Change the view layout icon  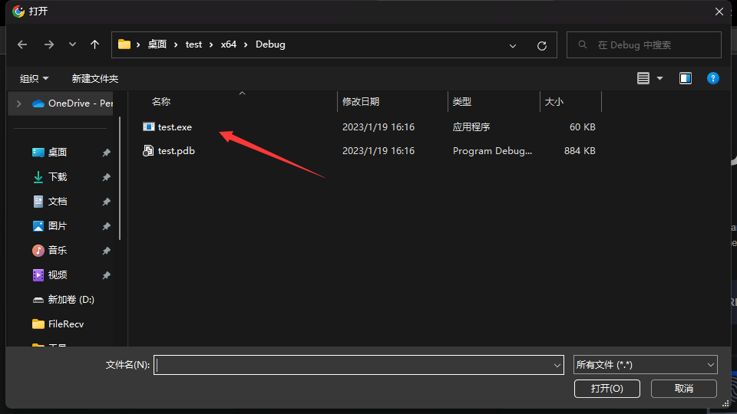[x=643, y=78]
